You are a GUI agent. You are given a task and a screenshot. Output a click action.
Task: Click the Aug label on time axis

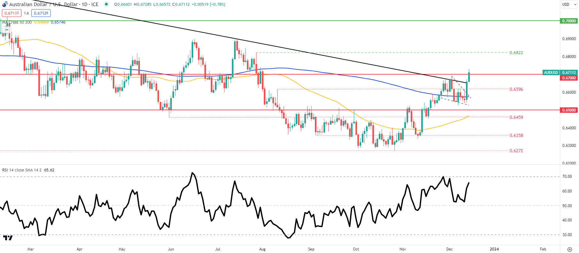(x=263, y=249)
